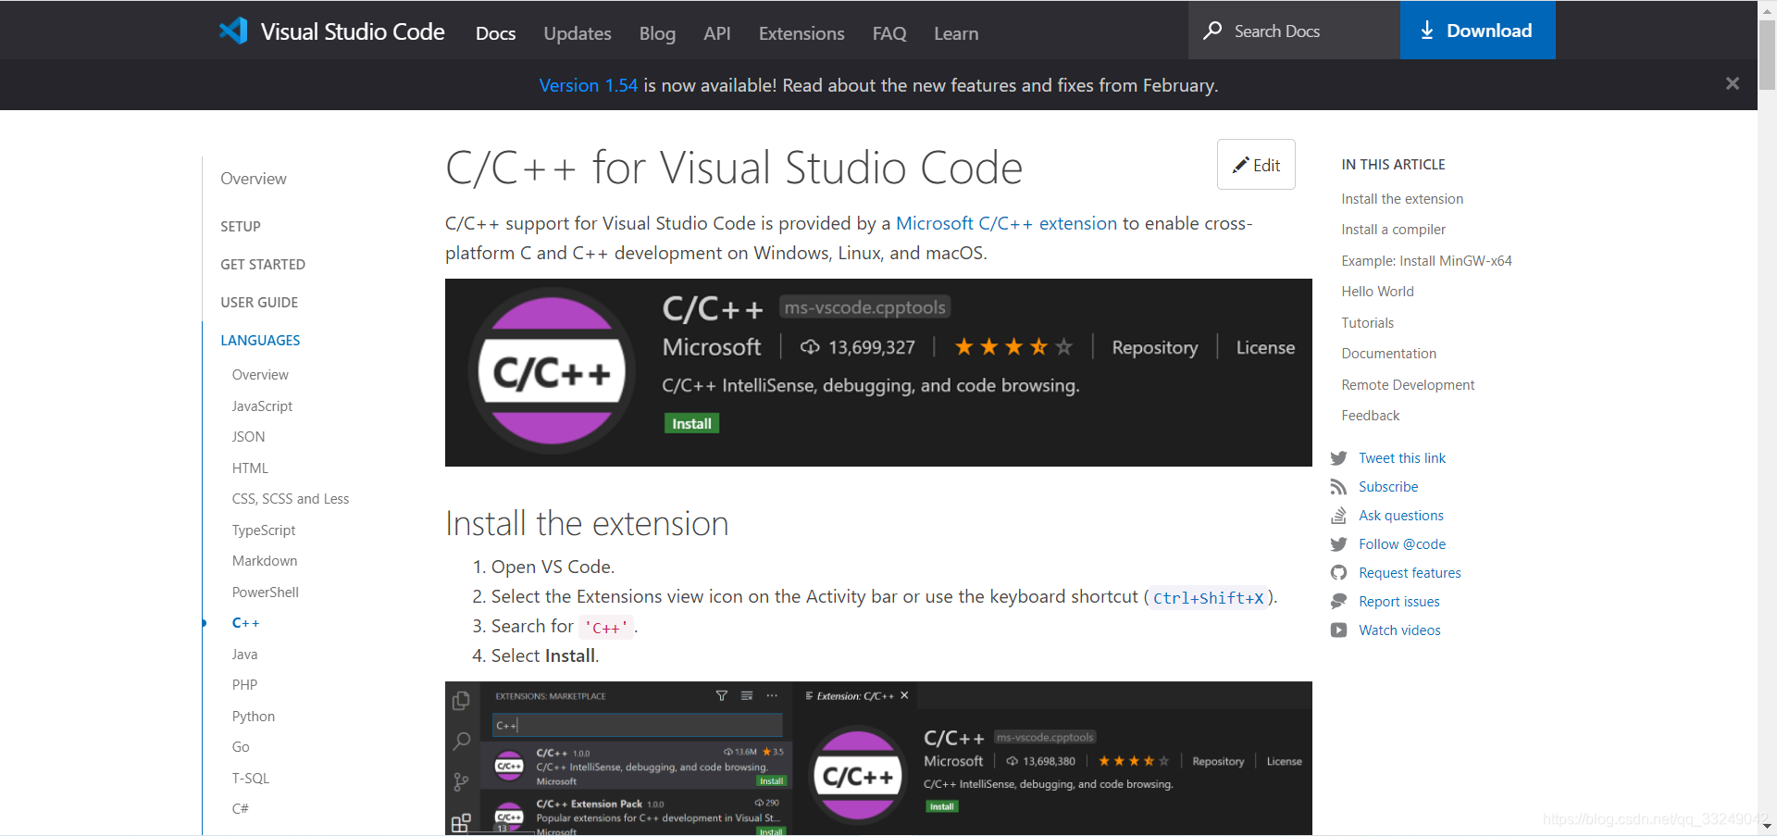Viewport: 1777px width, 836px height.
Task: Select T-SQL in the languages list
Action: [251, 778]
